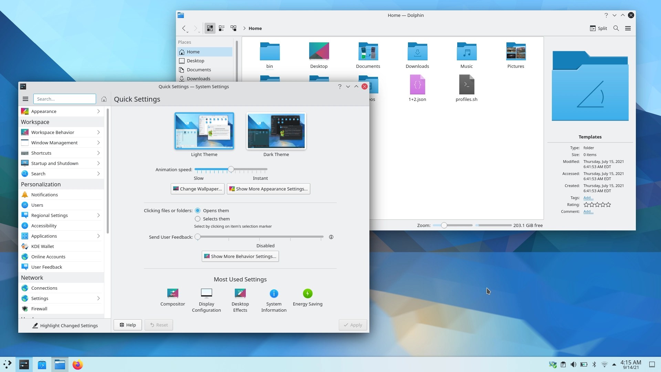Click Show More Behavior Settings button
This screenshot has width=661, height=372.
pyautogui.click(x=240, y=256)
